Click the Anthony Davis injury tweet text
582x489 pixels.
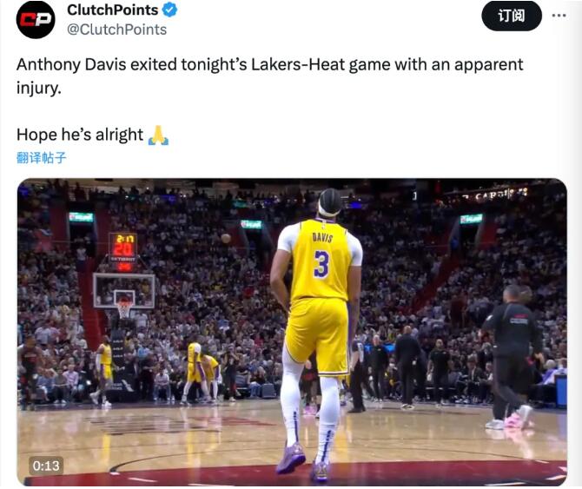[269, 76]
